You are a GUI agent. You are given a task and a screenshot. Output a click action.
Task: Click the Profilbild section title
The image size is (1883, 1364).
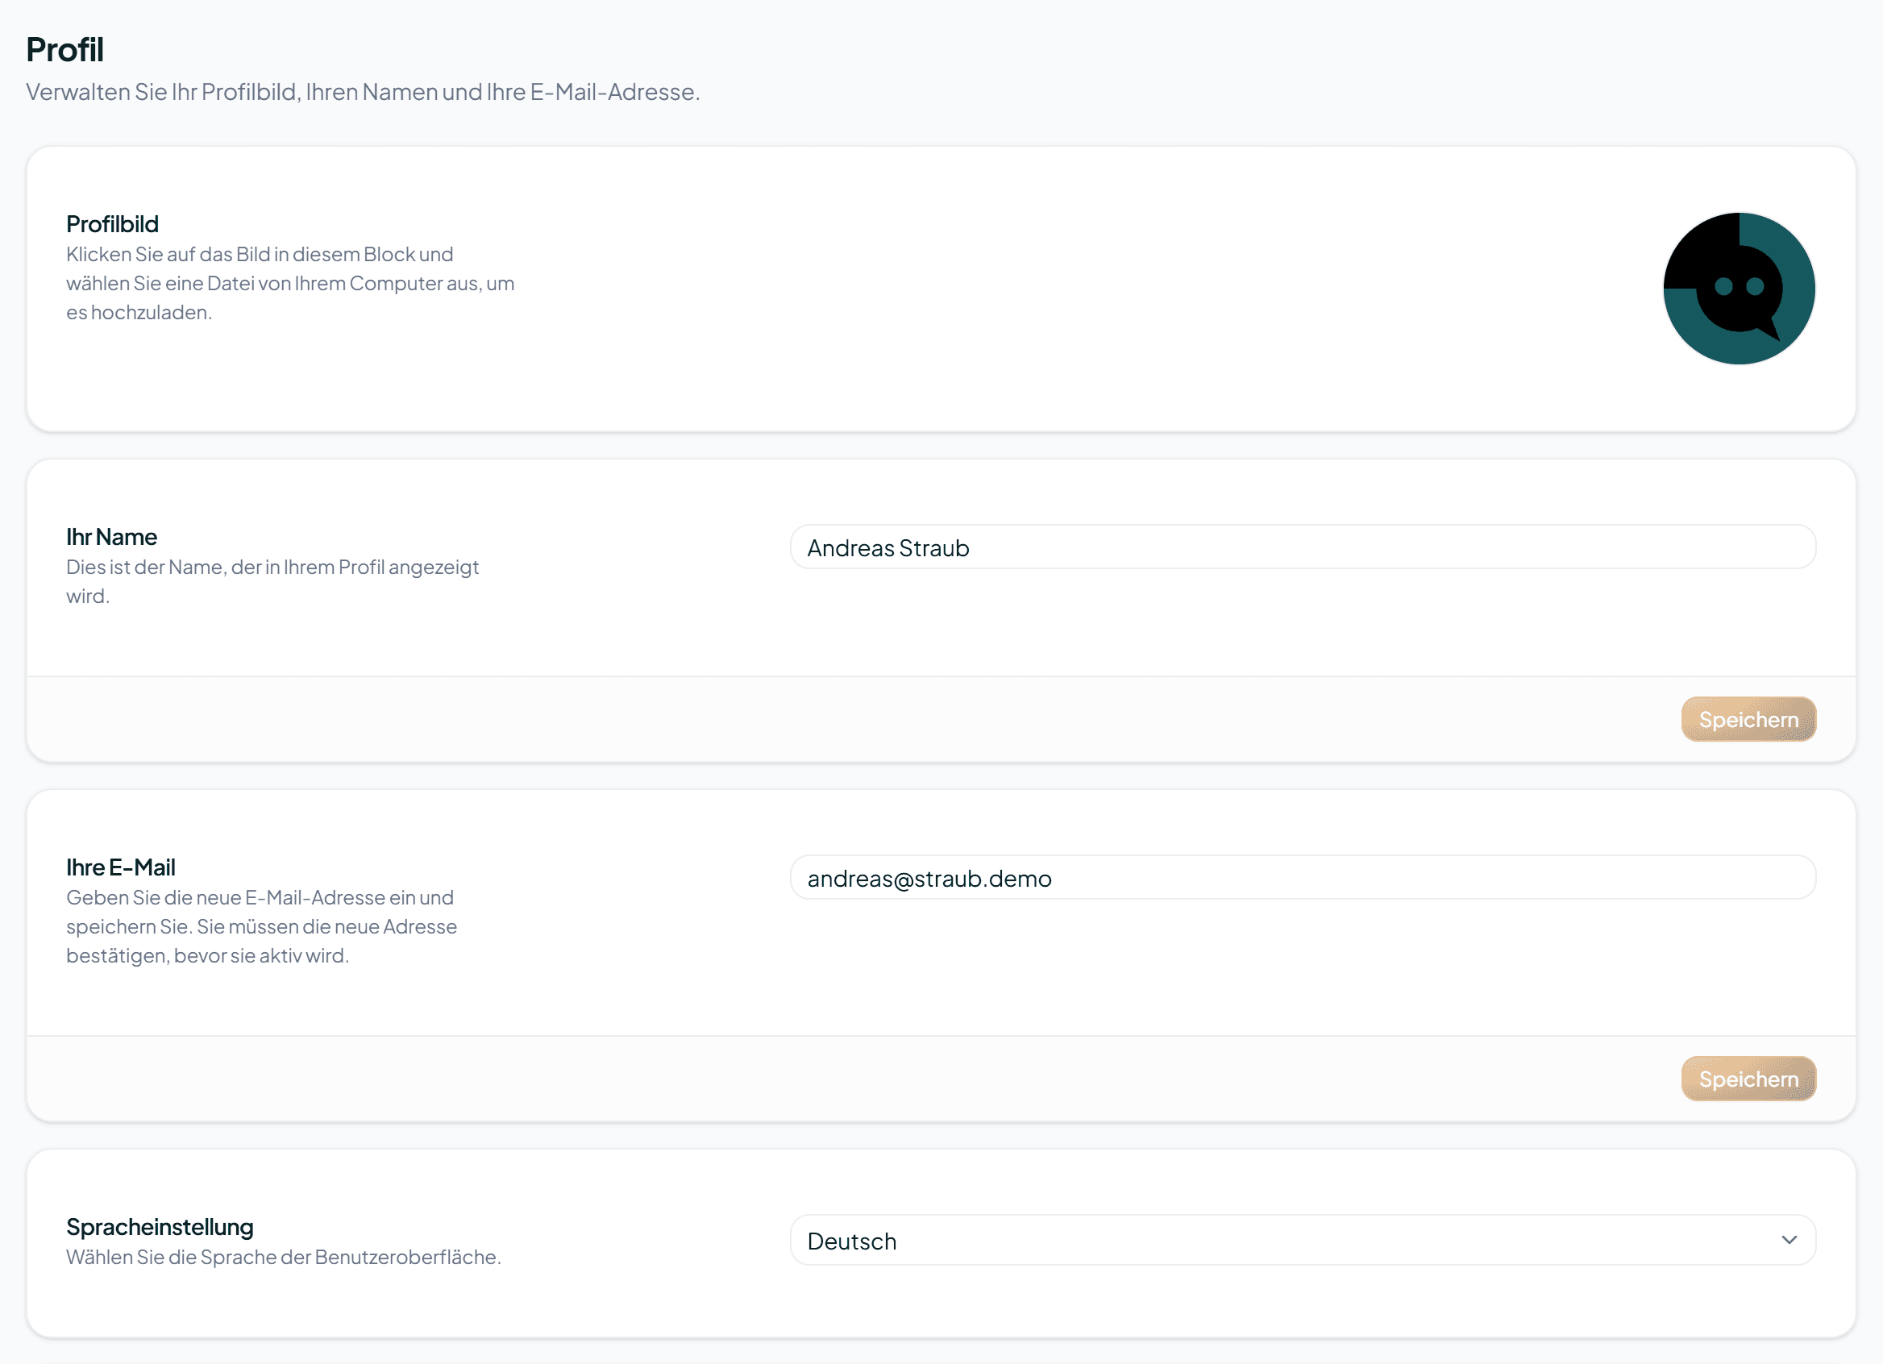pos(112,224)
